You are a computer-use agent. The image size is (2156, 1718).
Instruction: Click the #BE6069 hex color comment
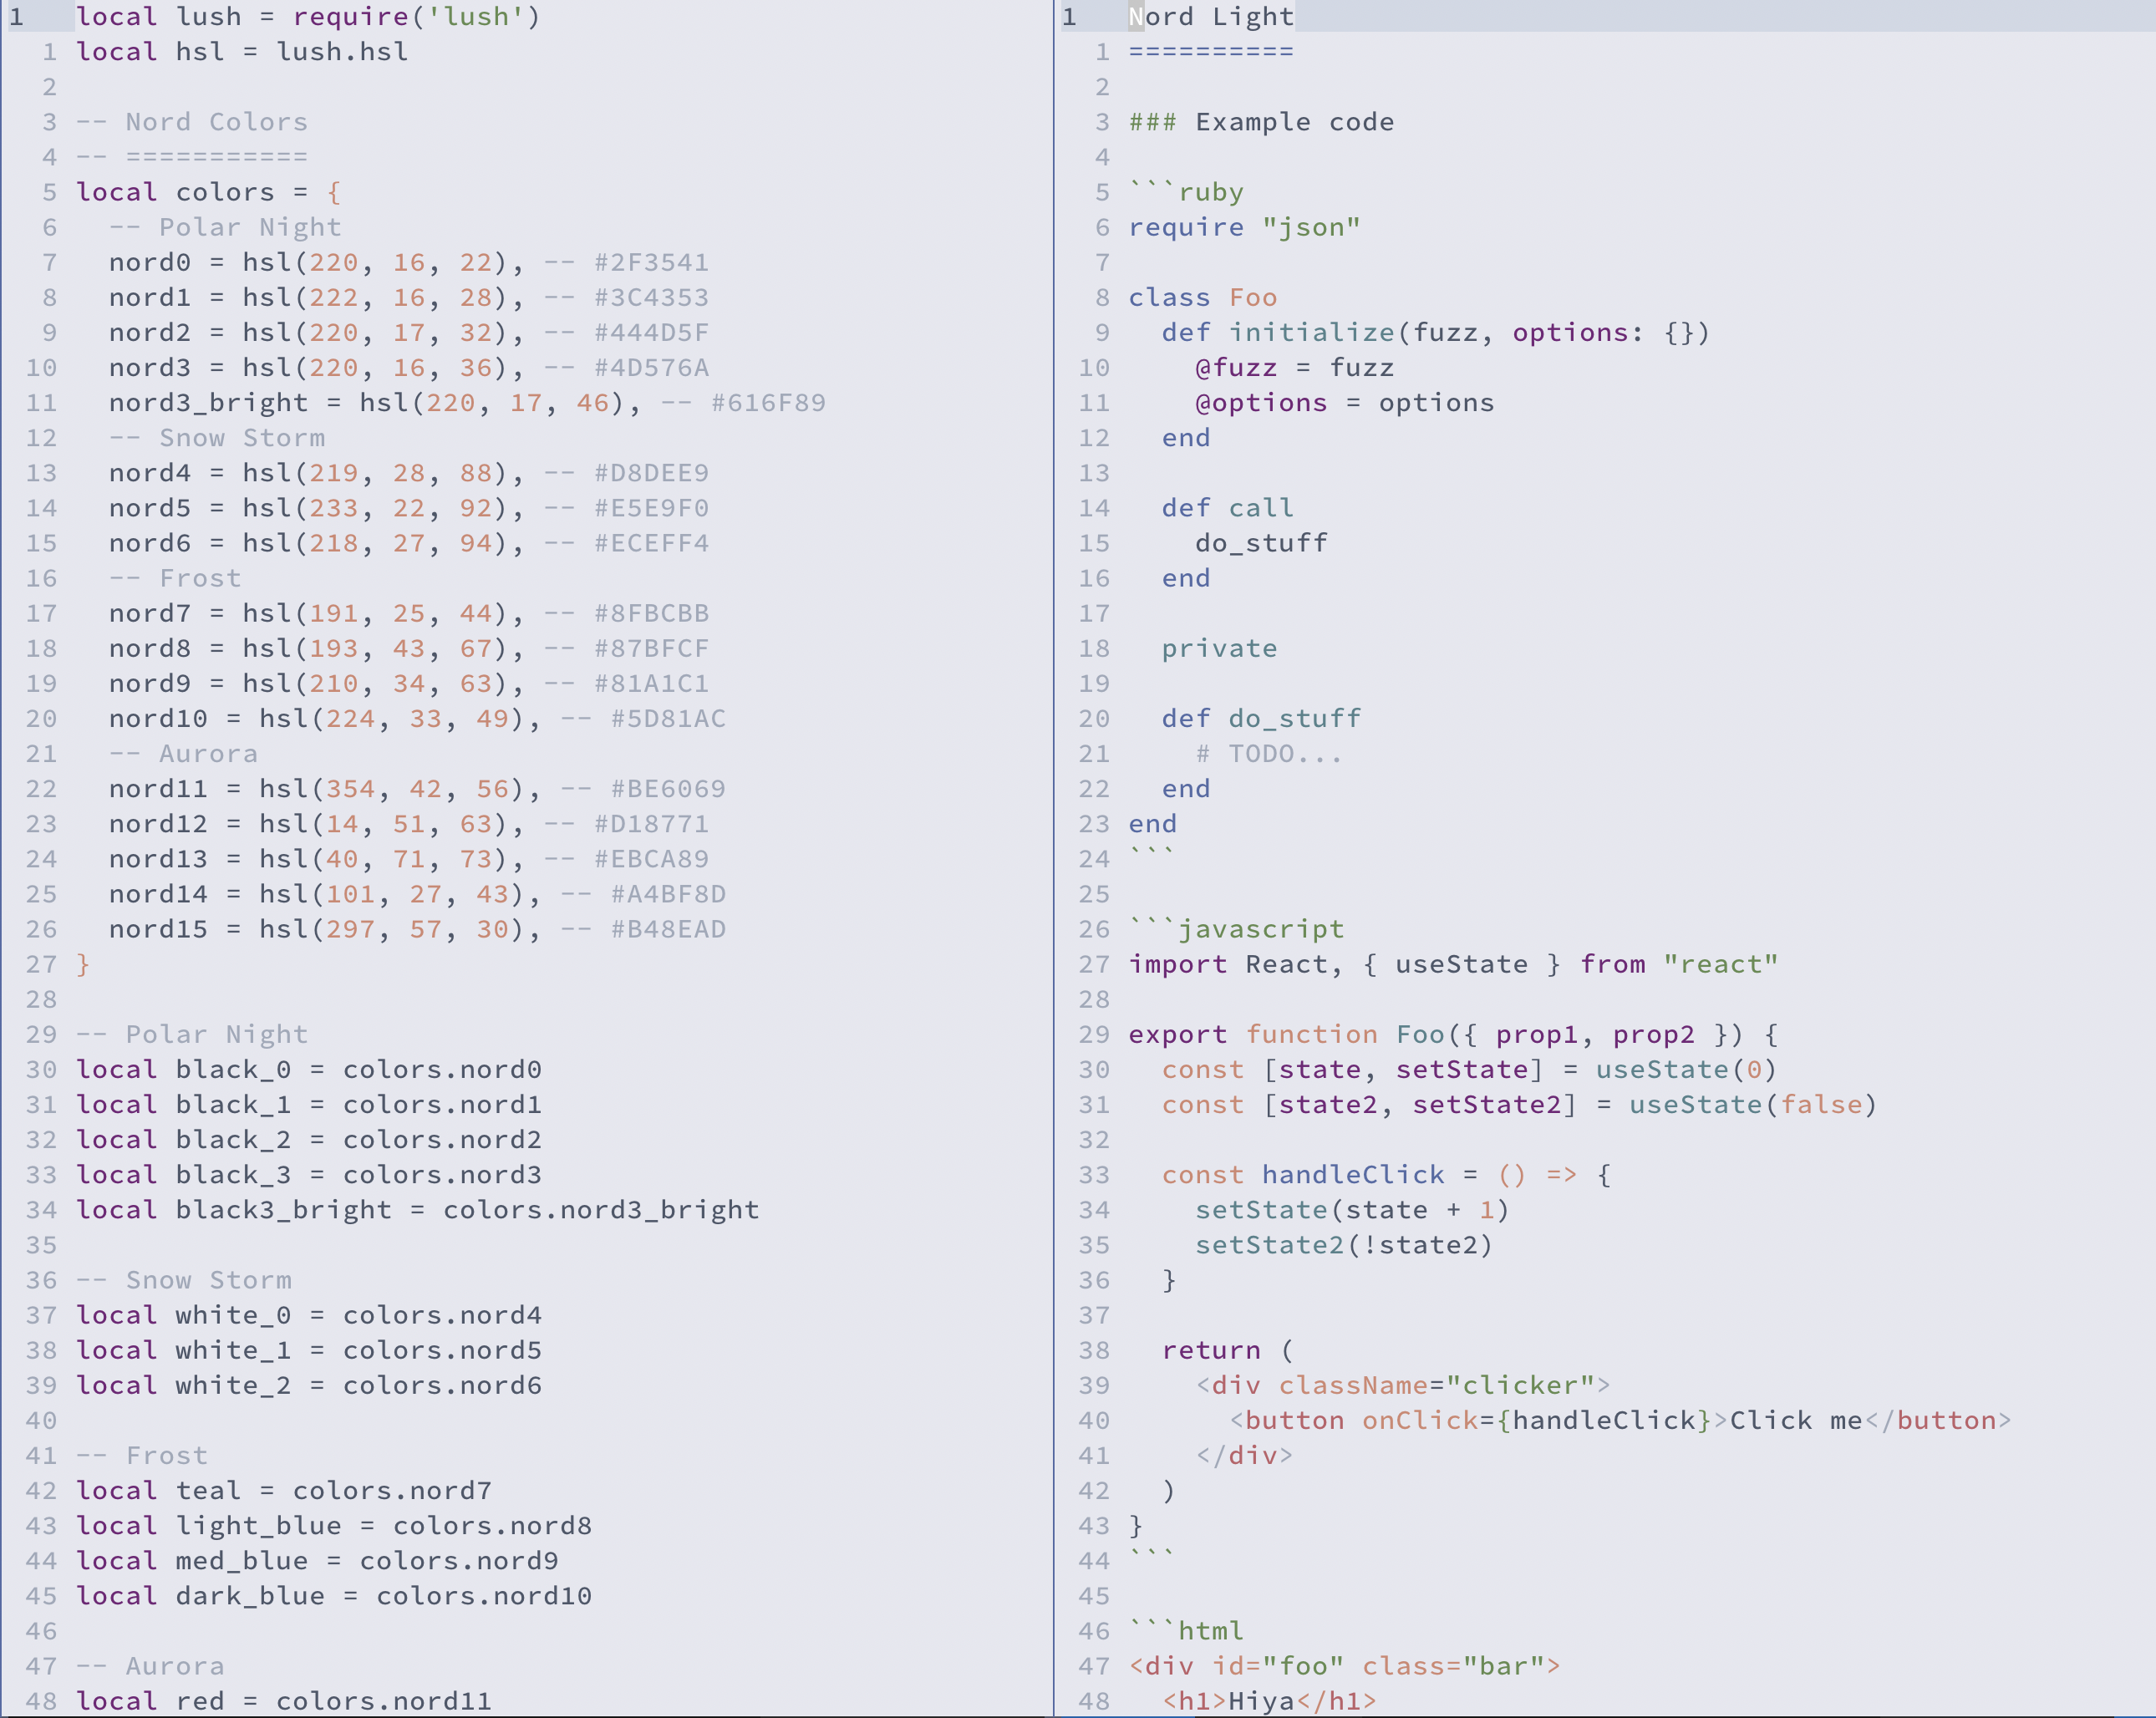click(668, 789)
